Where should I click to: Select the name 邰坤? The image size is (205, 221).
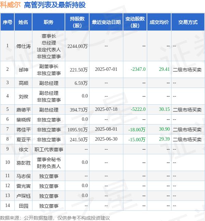click(x=24, y=70)
